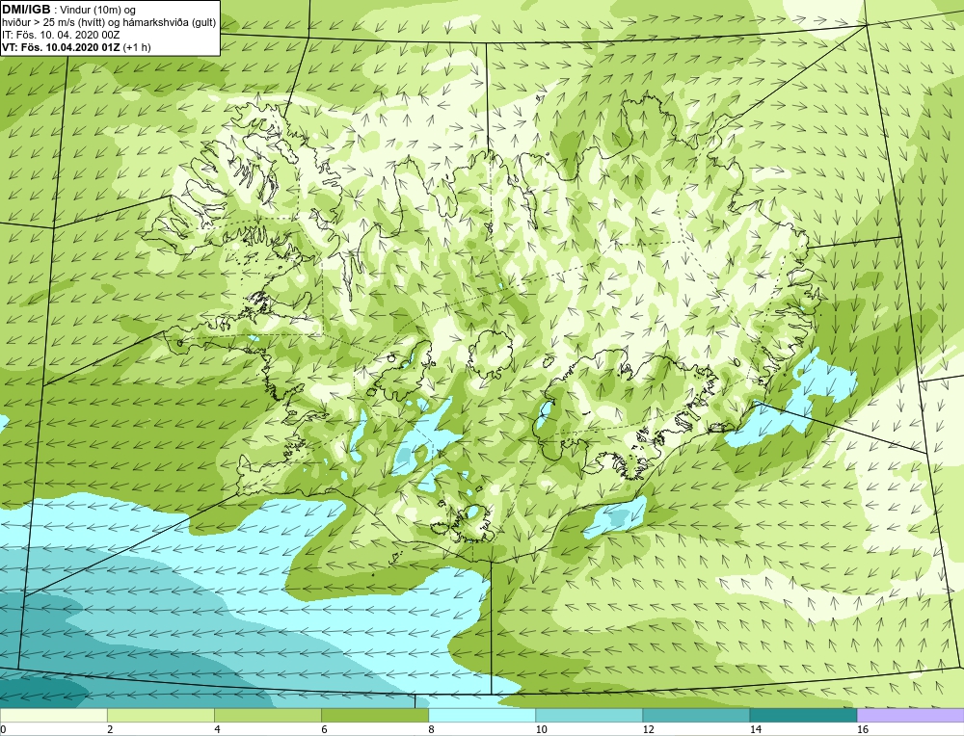The width and height of the screenshot is (964, 736).
Task: Click the legend scale label '14'
Action: coord(755,729)
